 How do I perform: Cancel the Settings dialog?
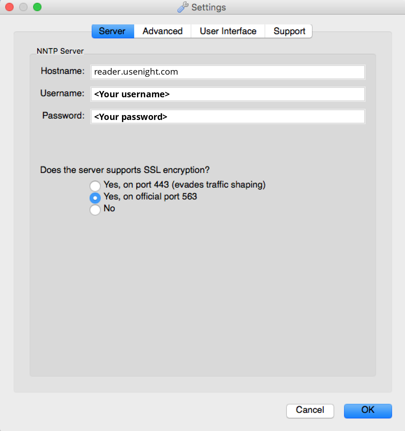click(x=310, y=410)
